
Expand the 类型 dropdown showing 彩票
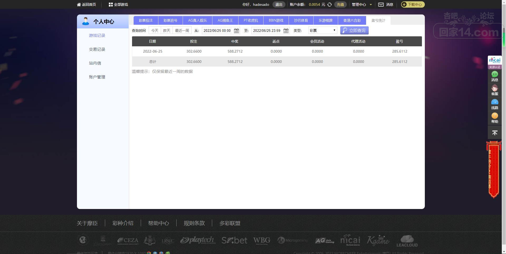pos(323,31)
